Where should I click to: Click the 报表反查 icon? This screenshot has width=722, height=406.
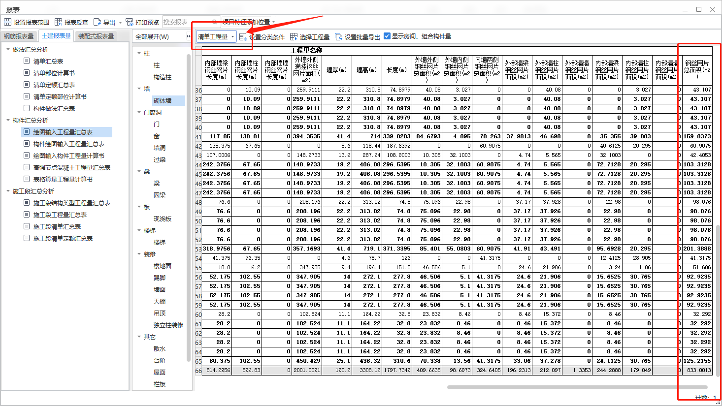point(58,22)
